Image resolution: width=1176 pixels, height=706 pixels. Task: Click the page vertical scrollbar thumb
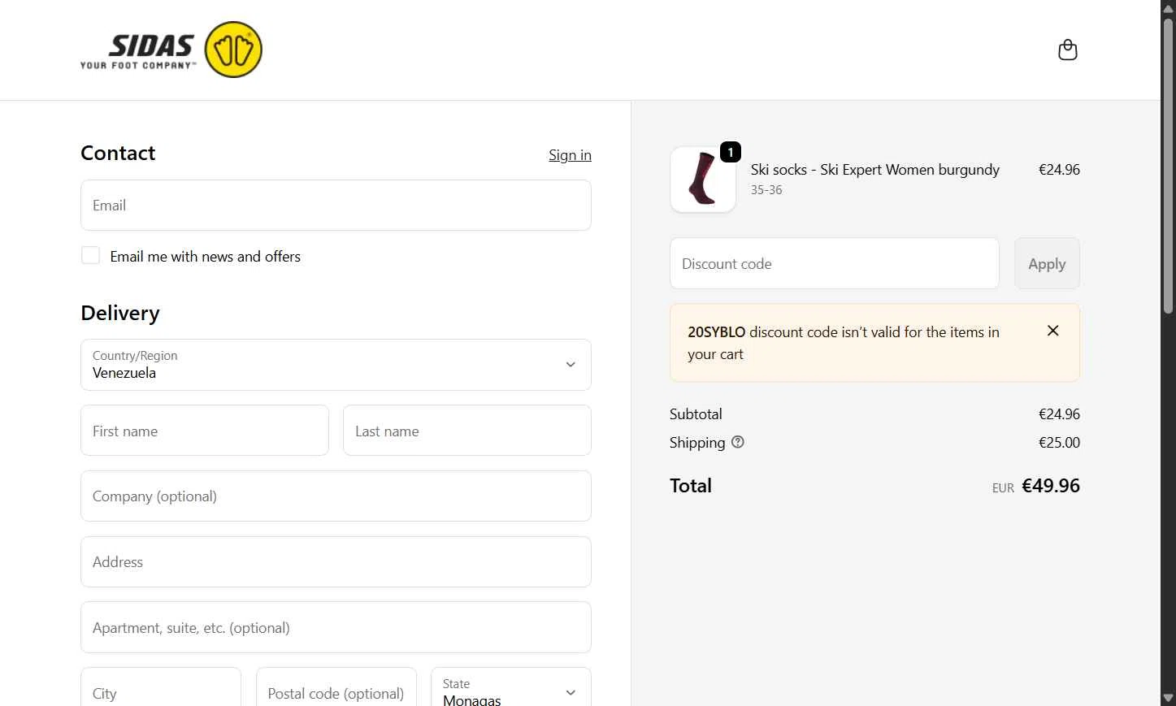click(1168, 167)
